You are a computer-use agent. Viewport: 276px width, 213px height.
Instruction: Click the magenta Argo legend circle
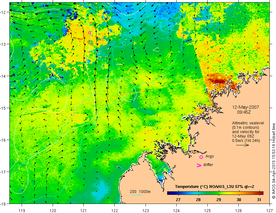(201, 157)
